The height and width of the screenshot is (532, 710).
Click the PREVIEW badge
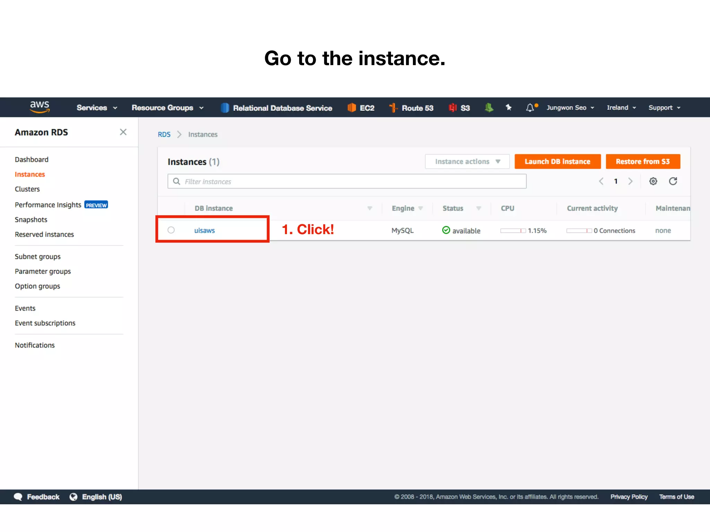96,205
